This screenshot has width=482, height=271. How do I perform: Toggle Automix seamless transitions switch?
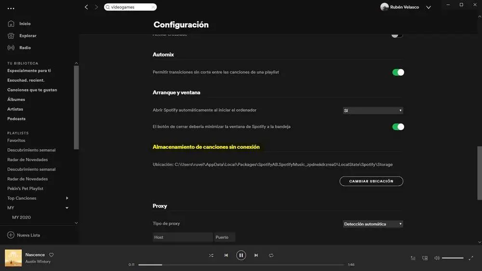click(398, 72)
